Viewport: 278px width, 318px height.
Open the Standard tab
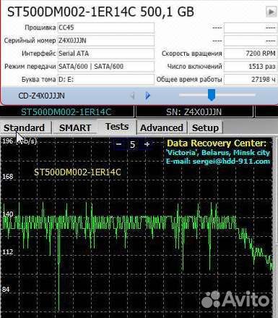coord(25,127)
